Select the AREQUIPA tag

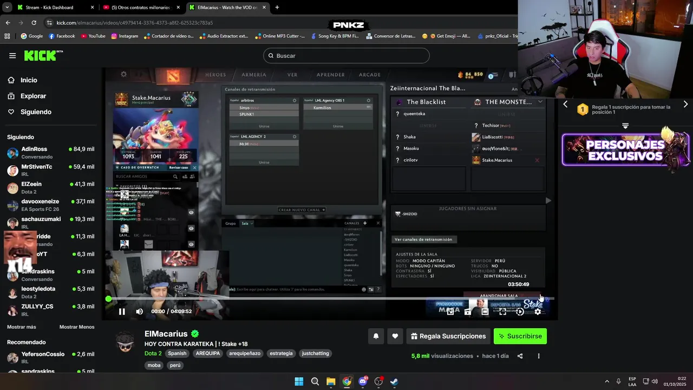208,353
